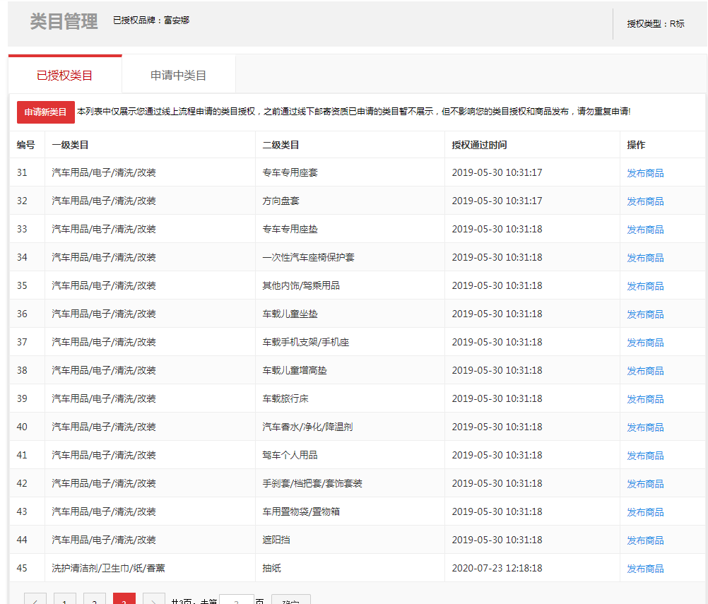Image resolution: width=708 pixels, height=604 pixels.
Task: Publish product for 驾车个人用品 row
Action: [645, 456]
